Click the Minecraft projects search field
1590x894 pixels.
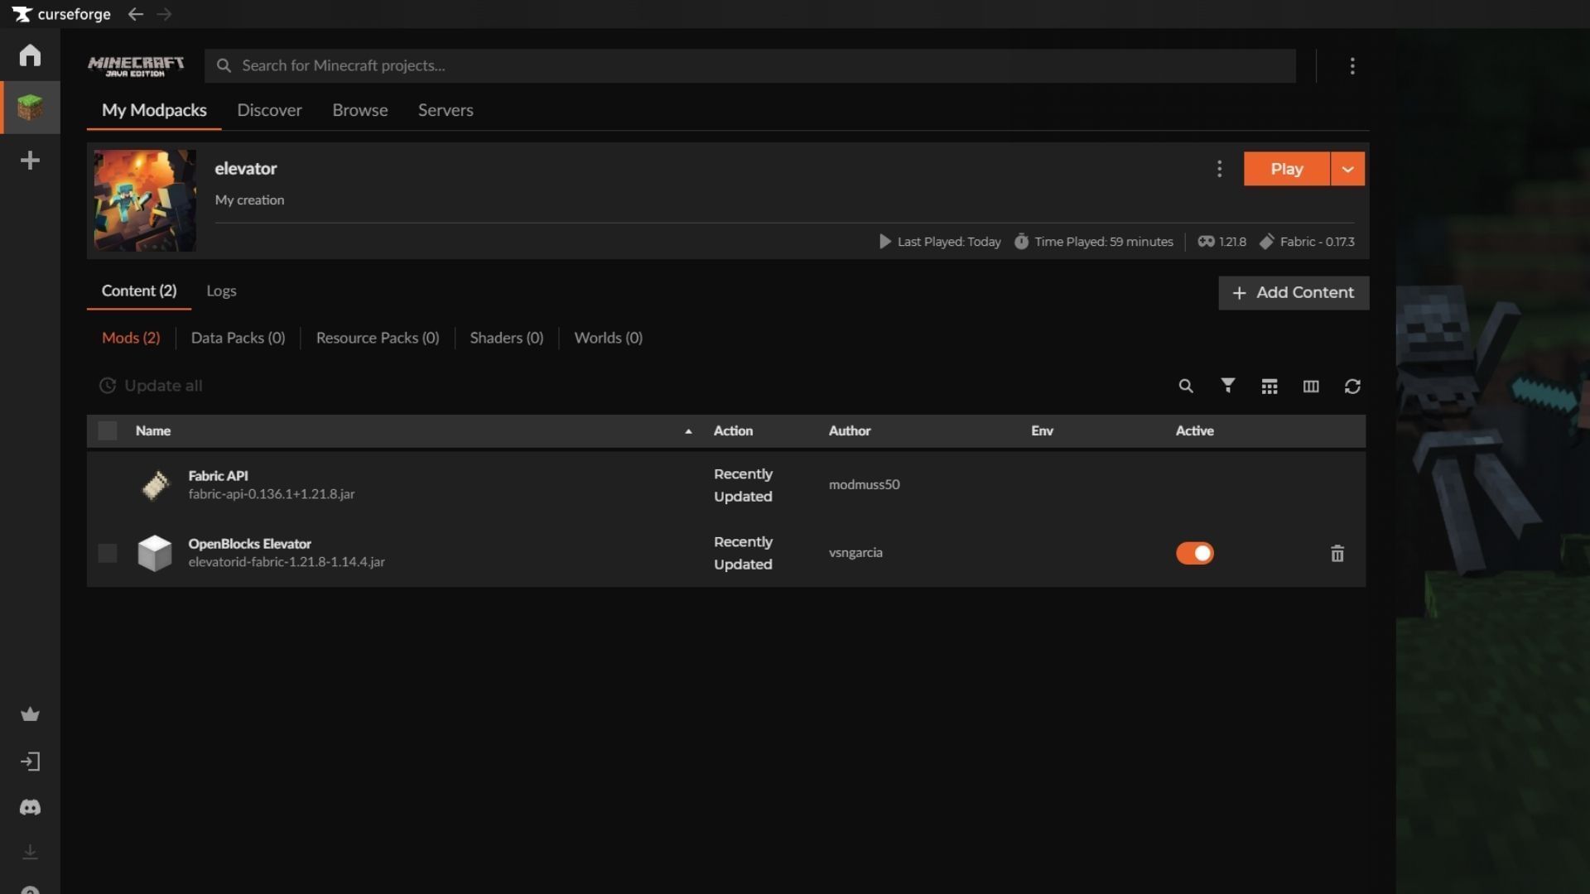580,65
